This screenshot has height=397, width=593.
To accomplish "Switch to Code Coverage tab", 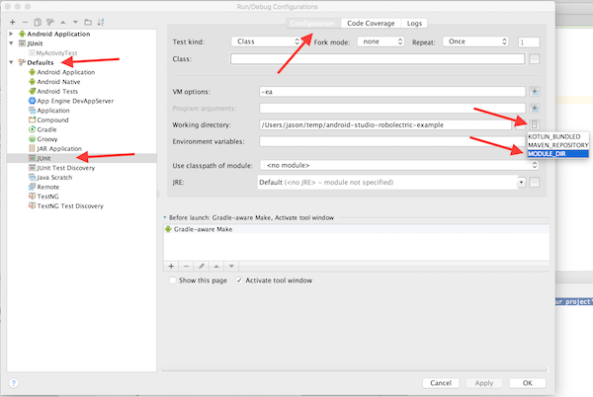I will coord(371,24).
